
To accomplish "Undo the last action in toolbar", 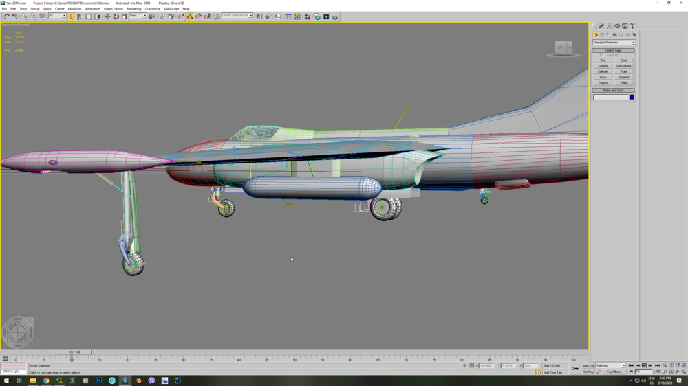I will coord(6,16).
